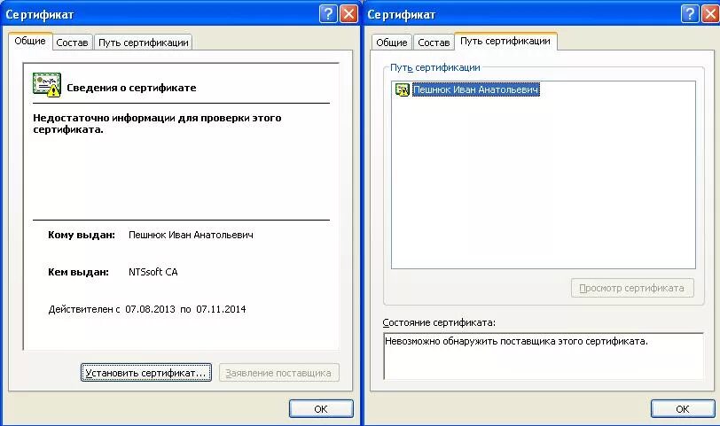This screenshot has width=720, height=426.
Task: Confirm with OK in right dialog
Action: click(x=683, y=408)
